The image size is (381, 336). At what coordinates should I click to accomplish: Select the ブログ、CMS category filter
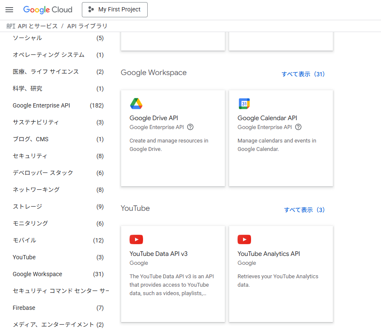(58, 140)
